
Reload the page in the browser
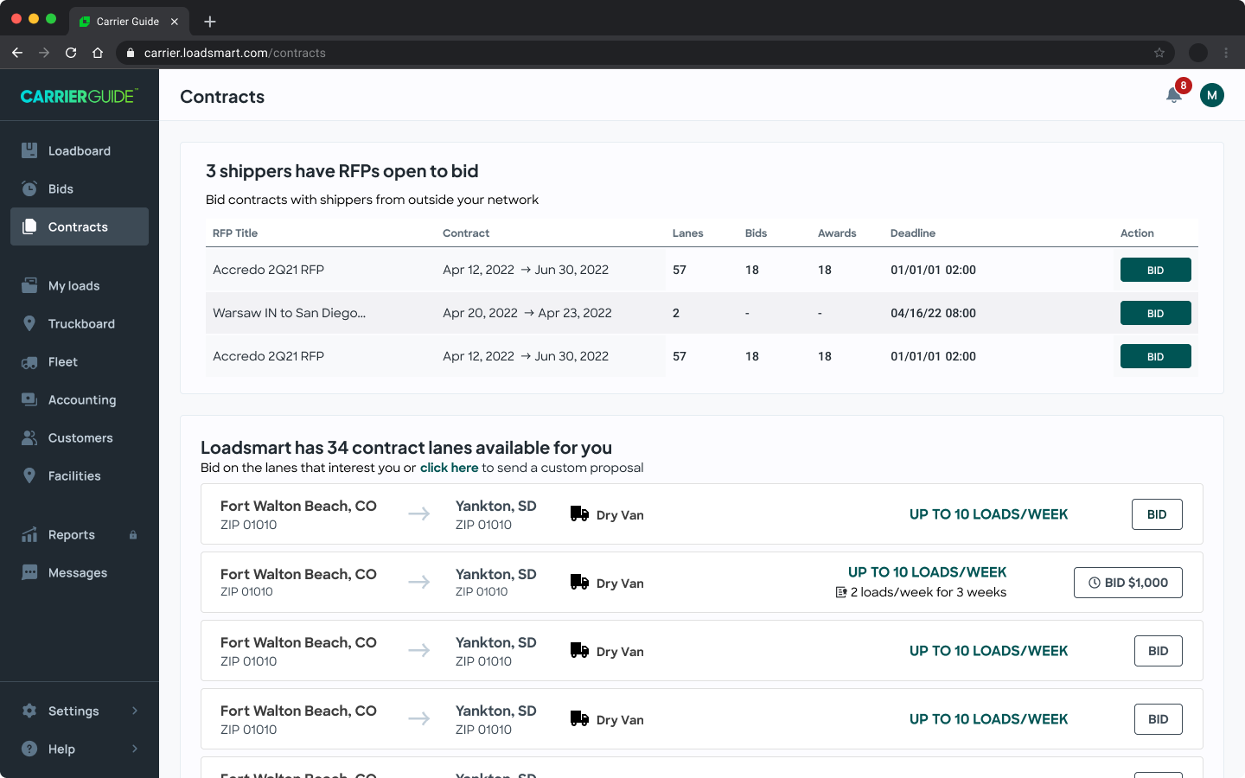(71, 53)
